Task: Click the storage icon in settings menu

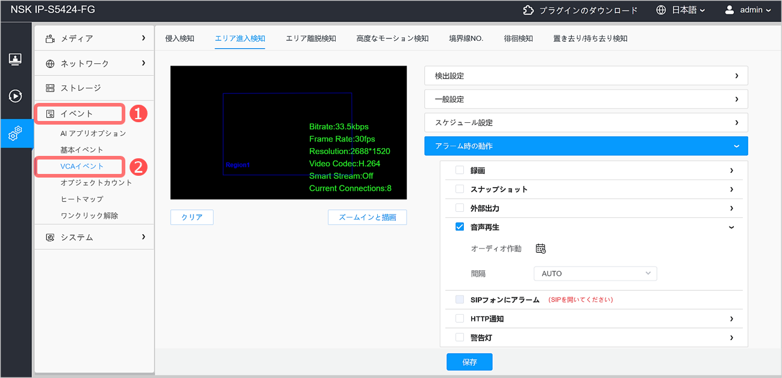Action: pyautogui.click(x=50, y=88)
